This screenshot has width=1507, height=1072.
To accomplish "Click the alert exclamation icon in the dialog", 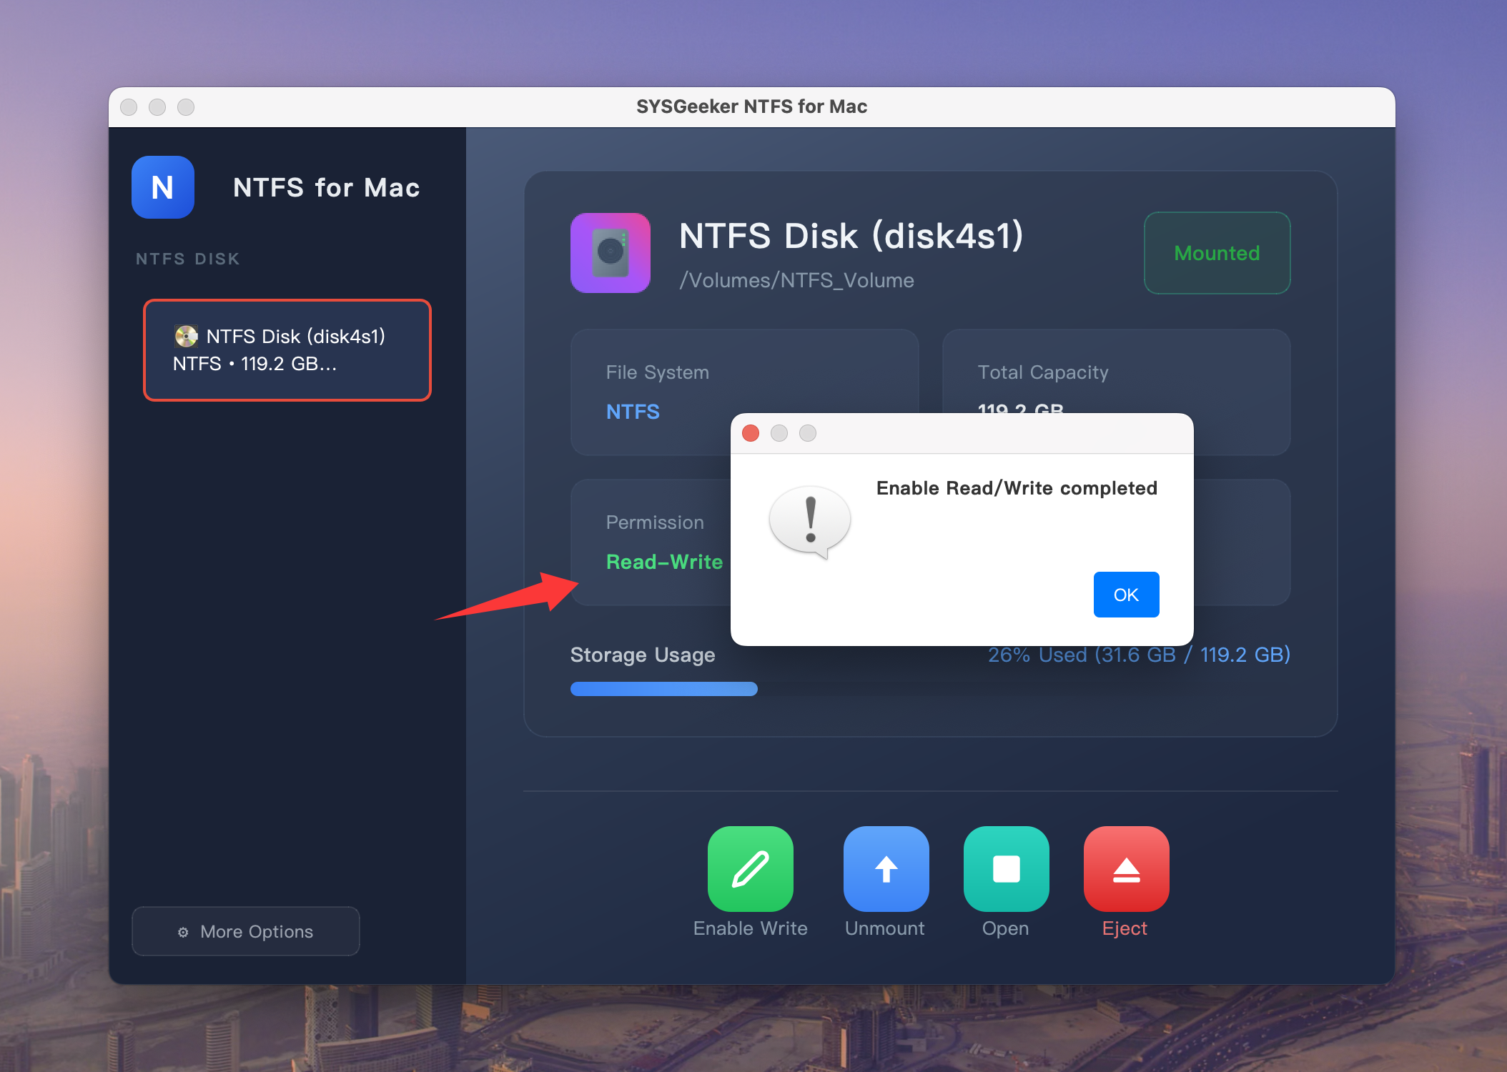I will [809, 521].
